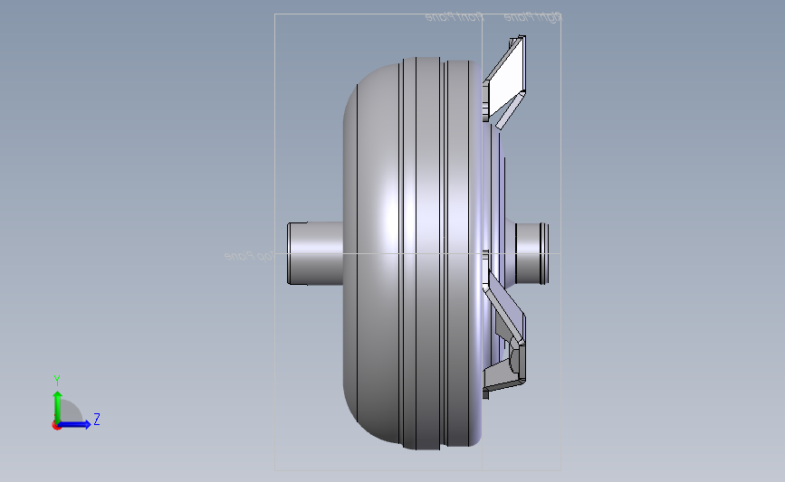Select the left stub shaft of the model
The width and height of the screenshot is (785, 482).
[x=315, y=253]
